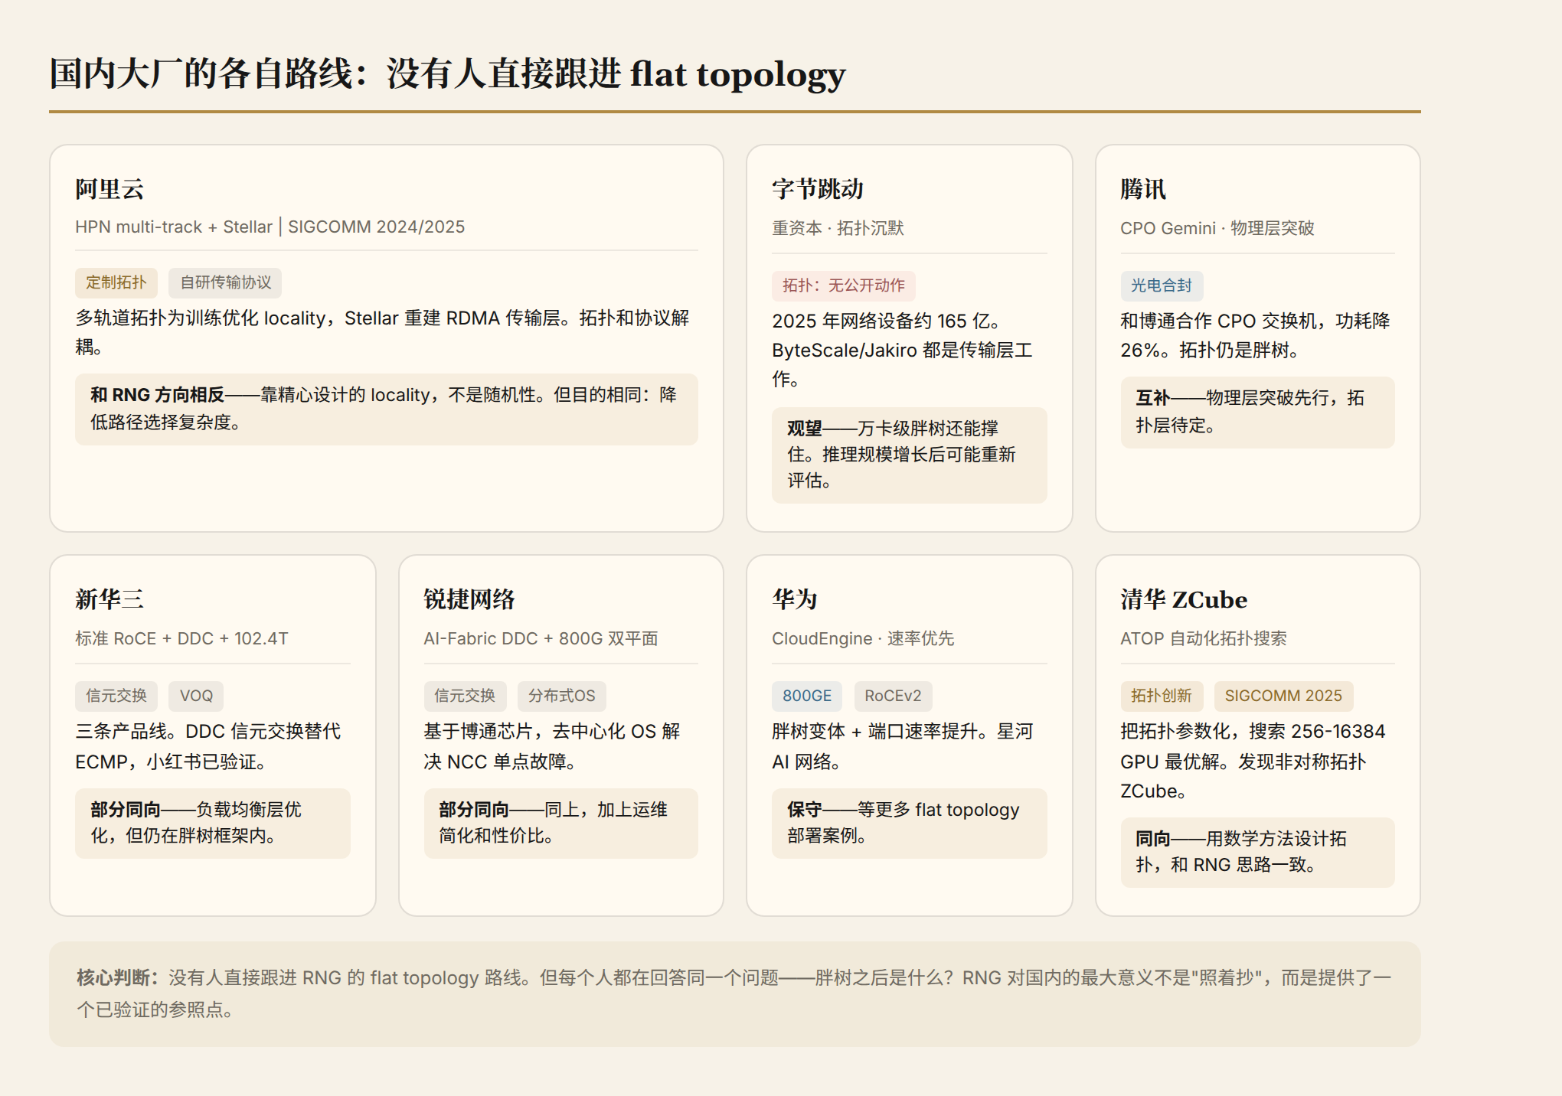Click the 保守 note in 华为 card
1562x1096 pixels.
pos(909,823)
